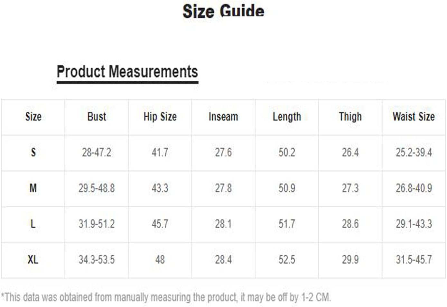
Task: Click the manual measurement disclaimer note
Action: point(166,297)
